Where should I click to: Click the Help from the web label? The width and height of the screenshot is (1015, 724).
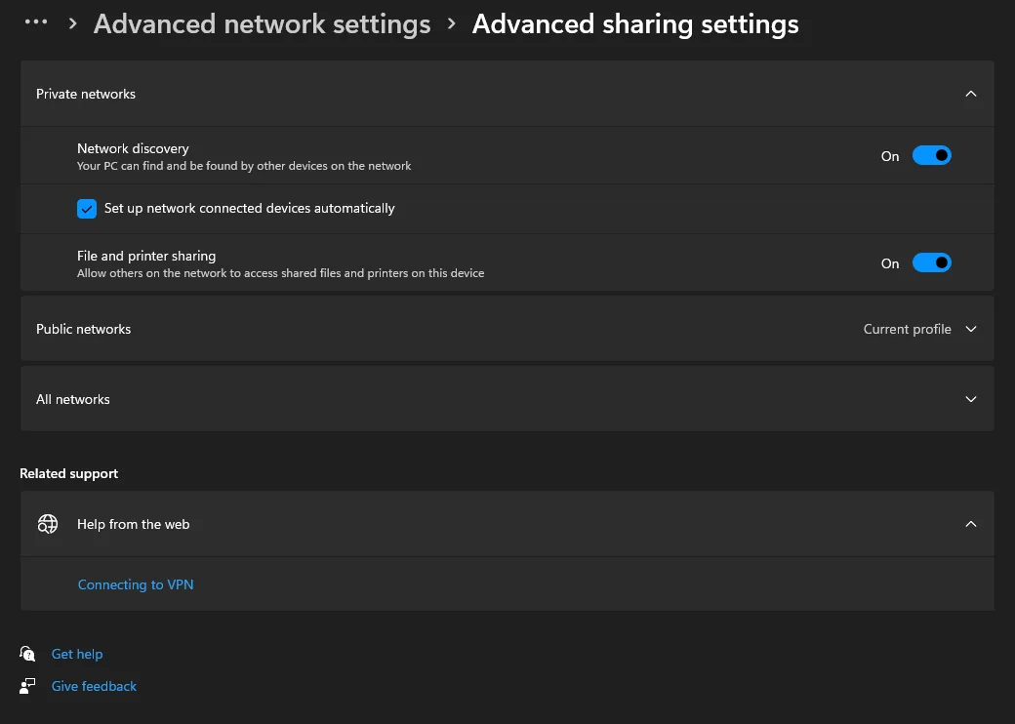(134, 524)
